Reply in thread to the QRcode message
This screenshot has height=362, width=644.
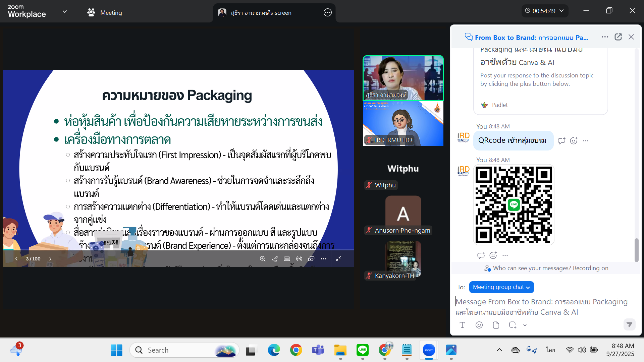point(561,141)
